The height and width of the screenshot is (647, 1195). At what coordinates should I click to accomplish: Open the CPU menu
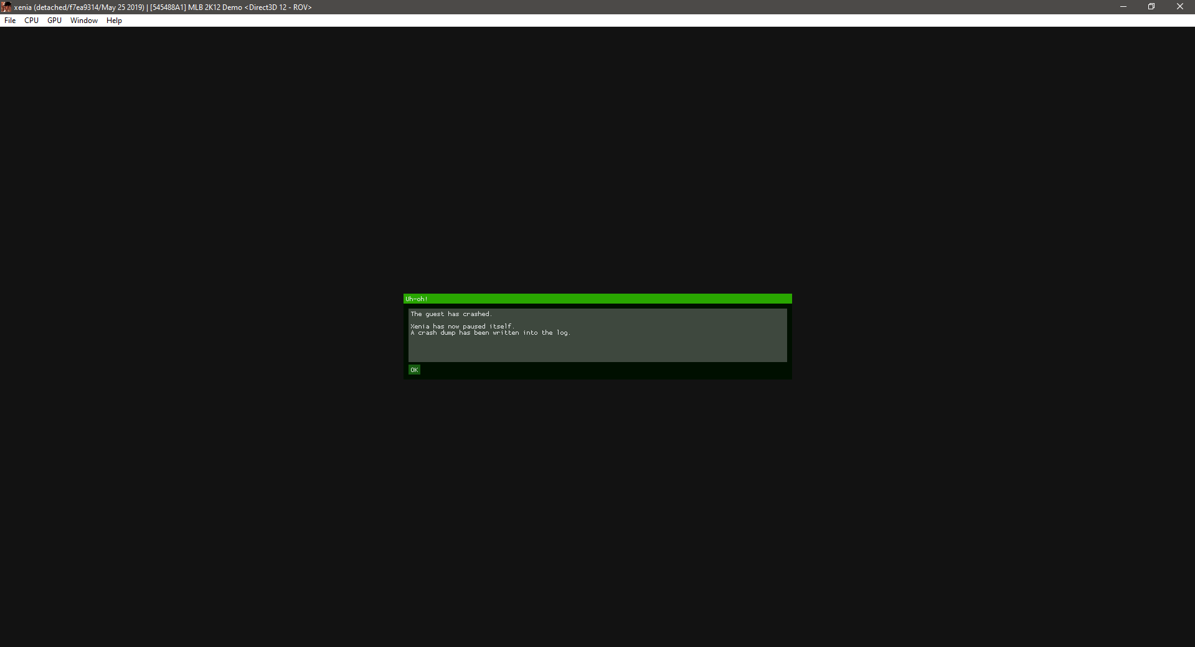(31, 20)
